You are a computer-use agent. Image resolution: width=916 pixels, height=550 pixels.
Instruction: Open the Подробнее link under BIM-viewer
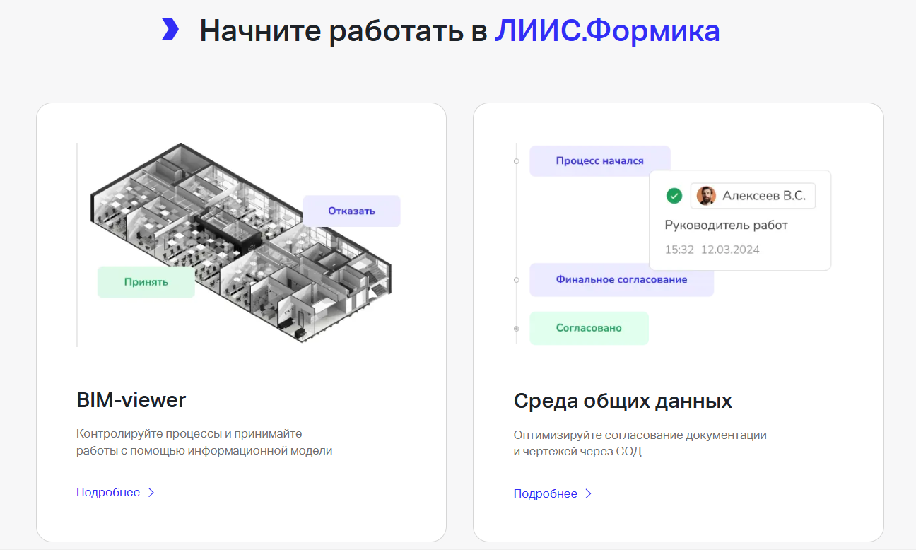[108, 493]
